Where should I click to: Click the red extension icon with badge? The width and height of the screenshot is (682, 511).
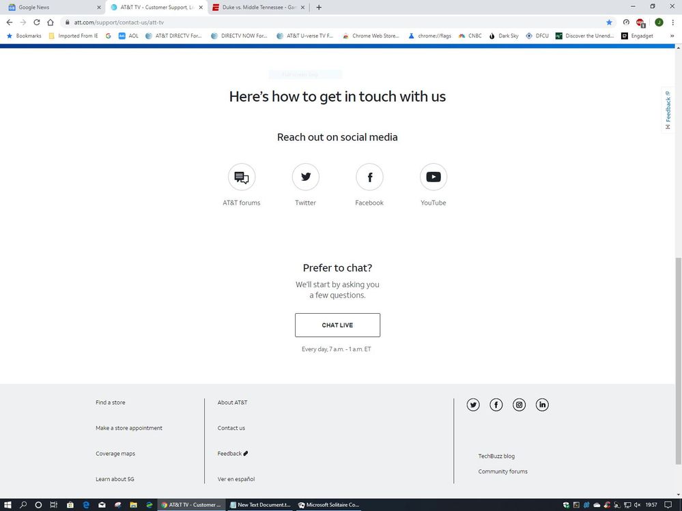tap(640, 23)
